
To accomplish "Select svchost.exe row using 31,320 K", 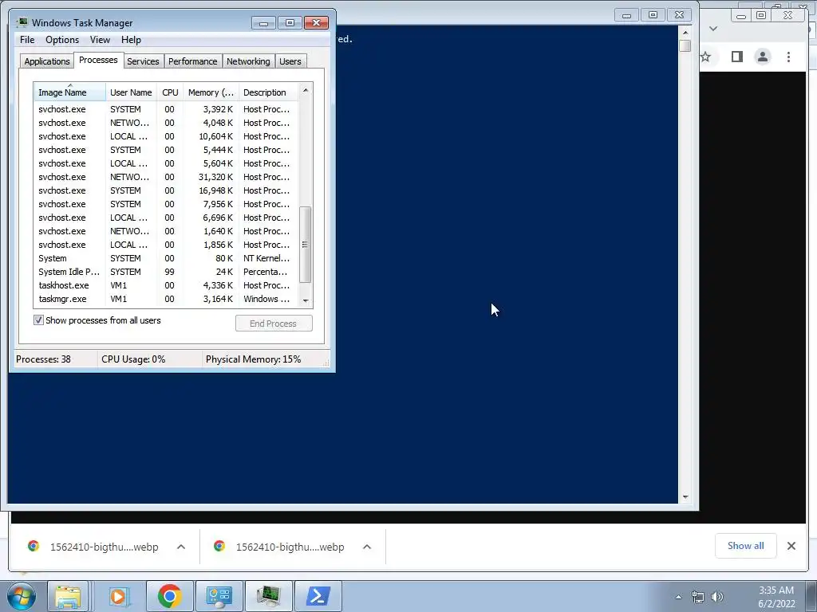I will [x=167, y=177].
